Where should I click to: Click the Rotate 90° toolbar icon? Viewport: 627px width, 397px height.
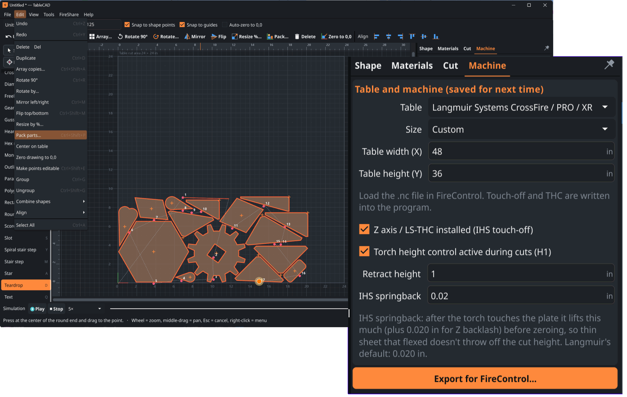[121, 36]
